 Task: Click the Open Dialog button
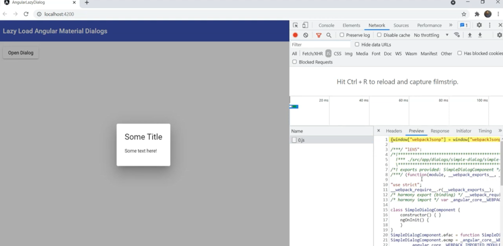(21, 53)
